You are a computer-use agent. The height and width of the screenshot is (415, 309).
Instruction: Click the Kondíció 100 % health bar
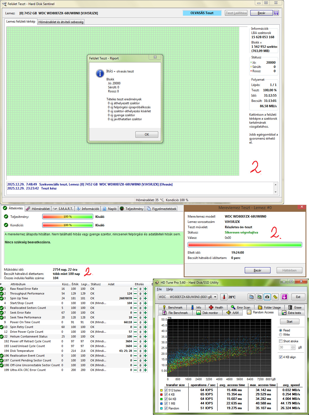click(x=68, y=225)
